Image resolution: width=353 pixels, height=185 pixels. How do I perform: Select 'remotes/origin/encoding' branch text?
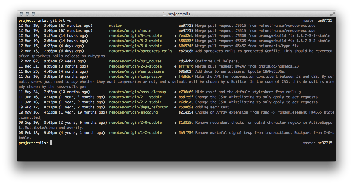click(133, 112)
